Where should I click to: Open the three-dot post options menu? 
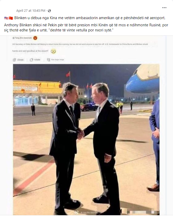(x=164, y=8)
